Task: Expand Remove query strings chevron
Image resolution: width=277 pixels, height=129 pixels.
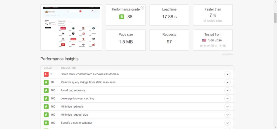Action: coord(227,82)
